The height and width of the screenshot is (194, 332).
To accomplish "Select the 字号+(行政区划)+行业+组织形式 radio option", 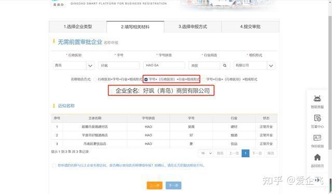I will [x=146, y=79].
